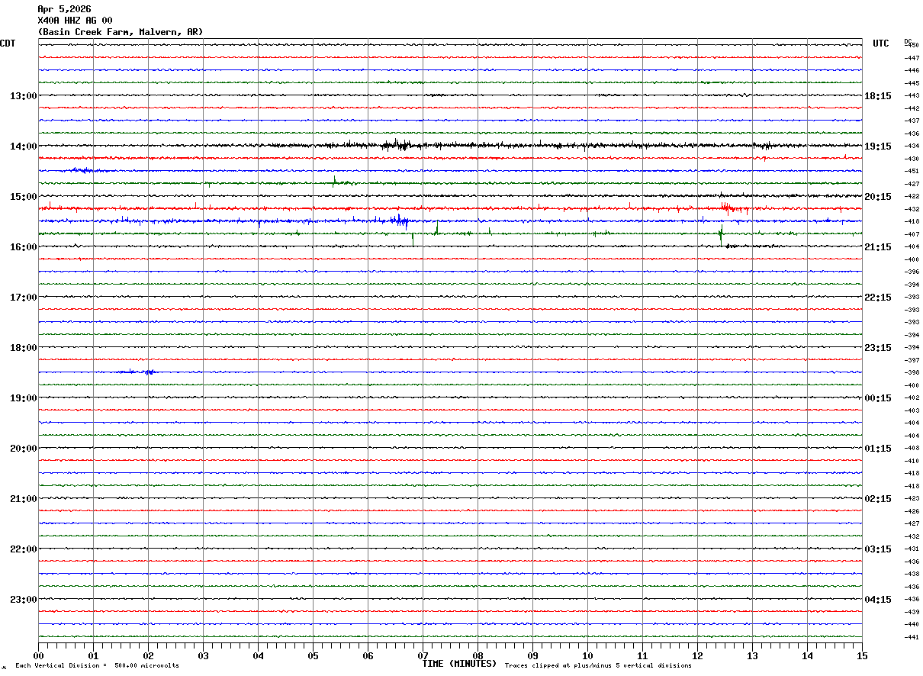Click the 04:15 UTC time label

(878, 599)
